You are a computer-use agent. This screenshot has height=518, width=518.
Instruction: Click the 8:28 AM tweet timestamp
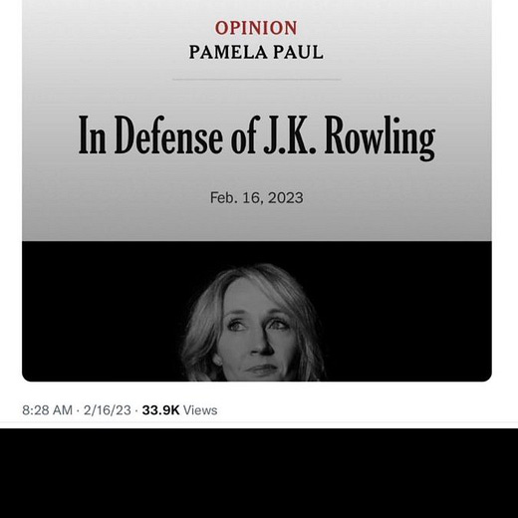point(47,410)
